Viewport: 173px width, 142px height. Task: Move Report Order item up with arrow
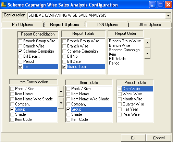(x=147, y=43)
